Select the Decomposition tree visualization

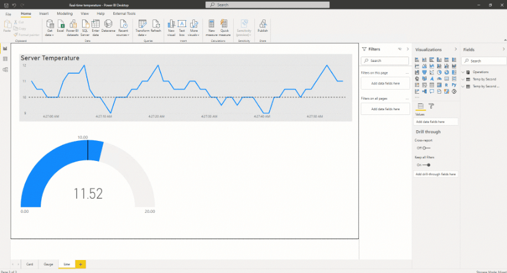click(x=424, y=91)
